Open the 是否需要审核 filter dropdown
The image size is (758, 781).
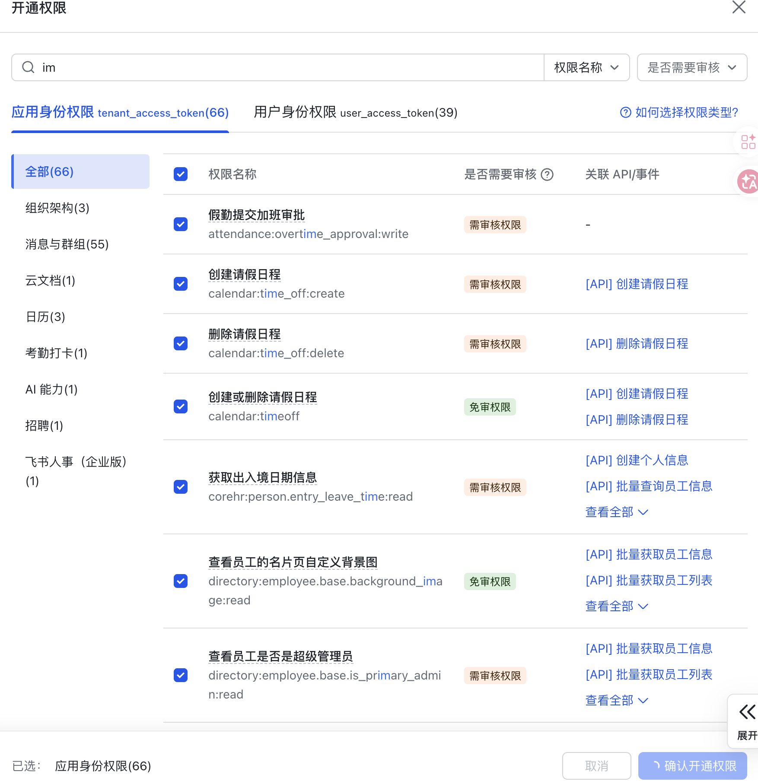691,67
